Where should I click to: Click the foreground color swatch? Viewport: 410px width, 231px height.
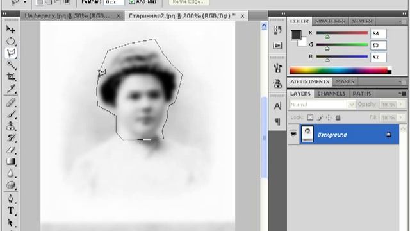pyautogui.click(x=296, y=35)
